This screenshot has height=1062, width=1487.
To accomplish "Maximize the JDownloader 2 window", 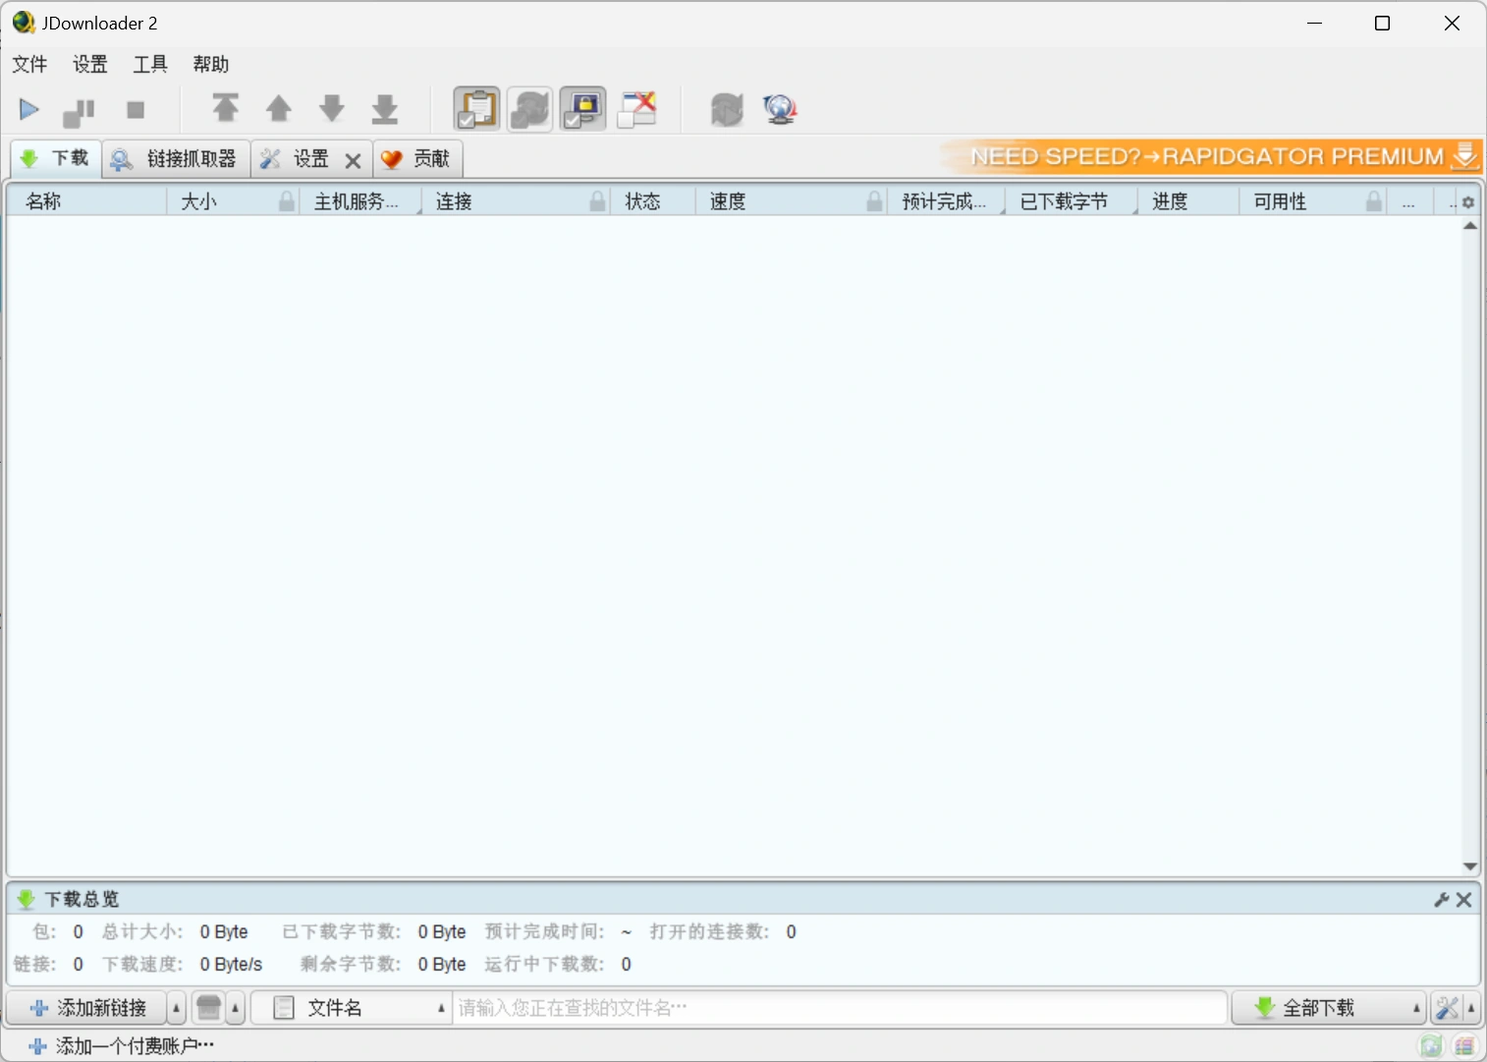I will (1383, 24).
